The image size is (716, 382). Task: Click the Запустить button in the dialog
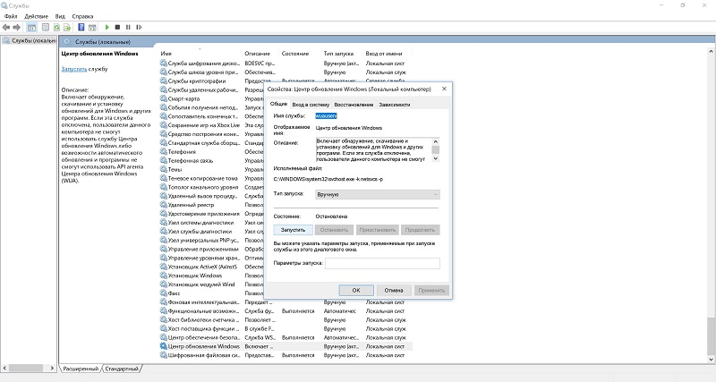294,230
